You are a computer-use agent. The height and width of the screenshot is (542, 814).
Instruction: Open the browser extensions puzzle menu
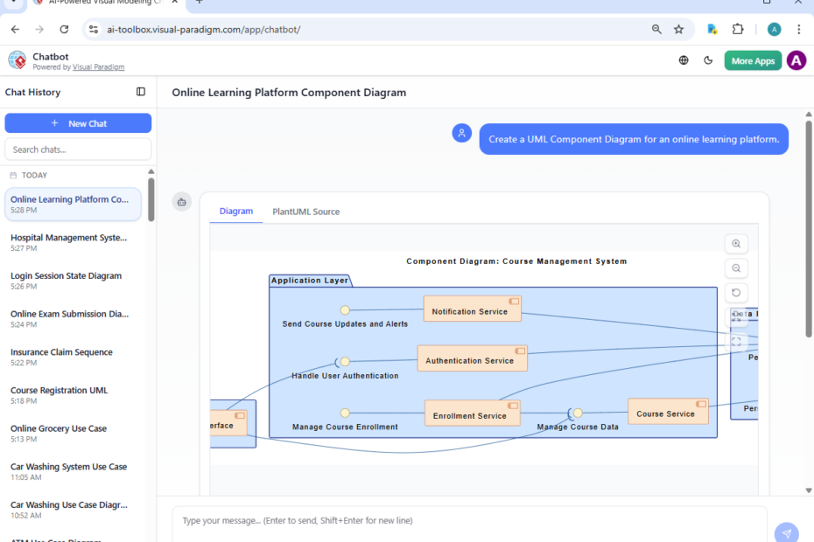pyautogui.click(x=738, y=29)
